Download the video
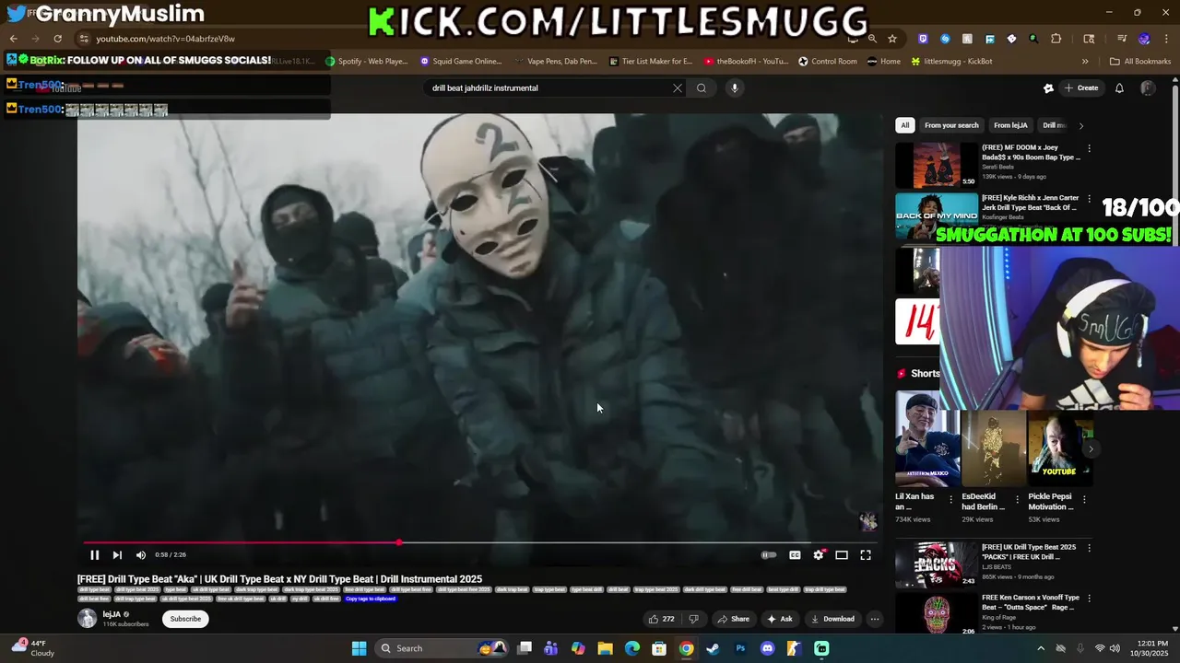Image resolution: width=1180 pixels, height=663 pixels. (x=832, y=619)
